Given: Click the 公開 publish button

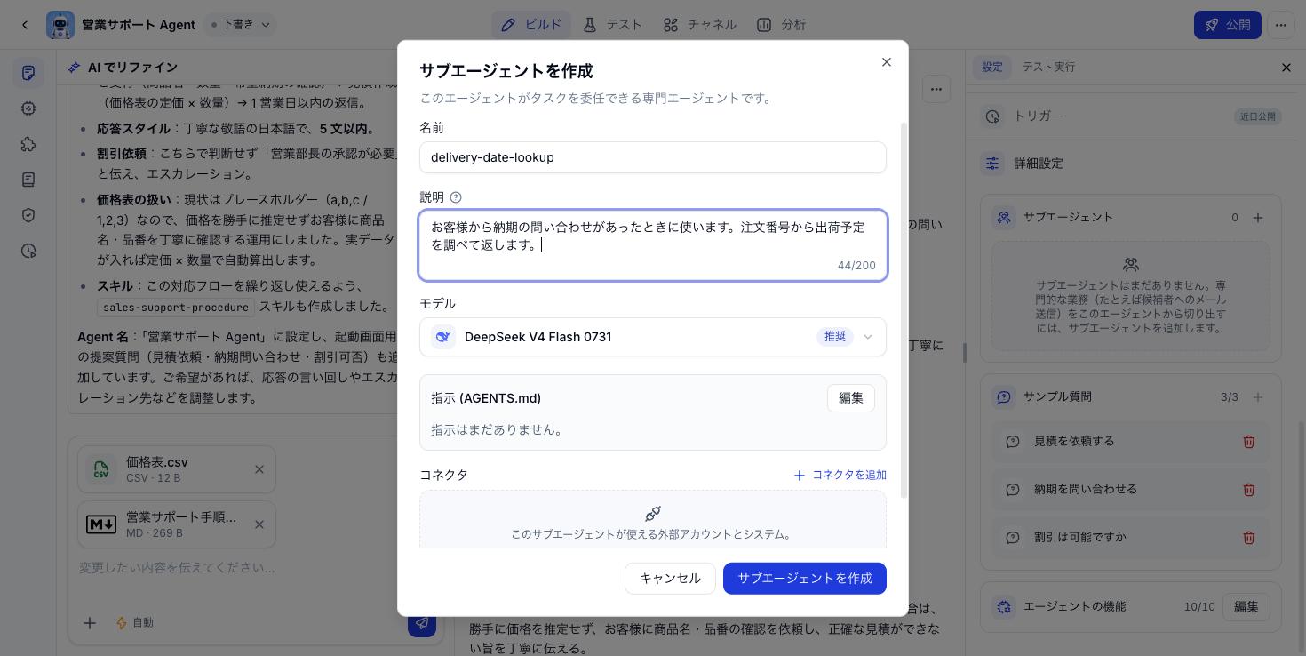Looking at the screenshot, I should coord(1228,25).
